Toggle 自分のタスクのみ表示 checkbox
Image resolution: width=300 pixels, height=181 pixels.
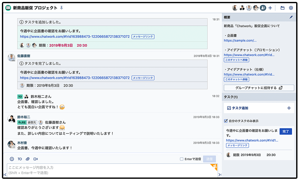click(226, 121)
